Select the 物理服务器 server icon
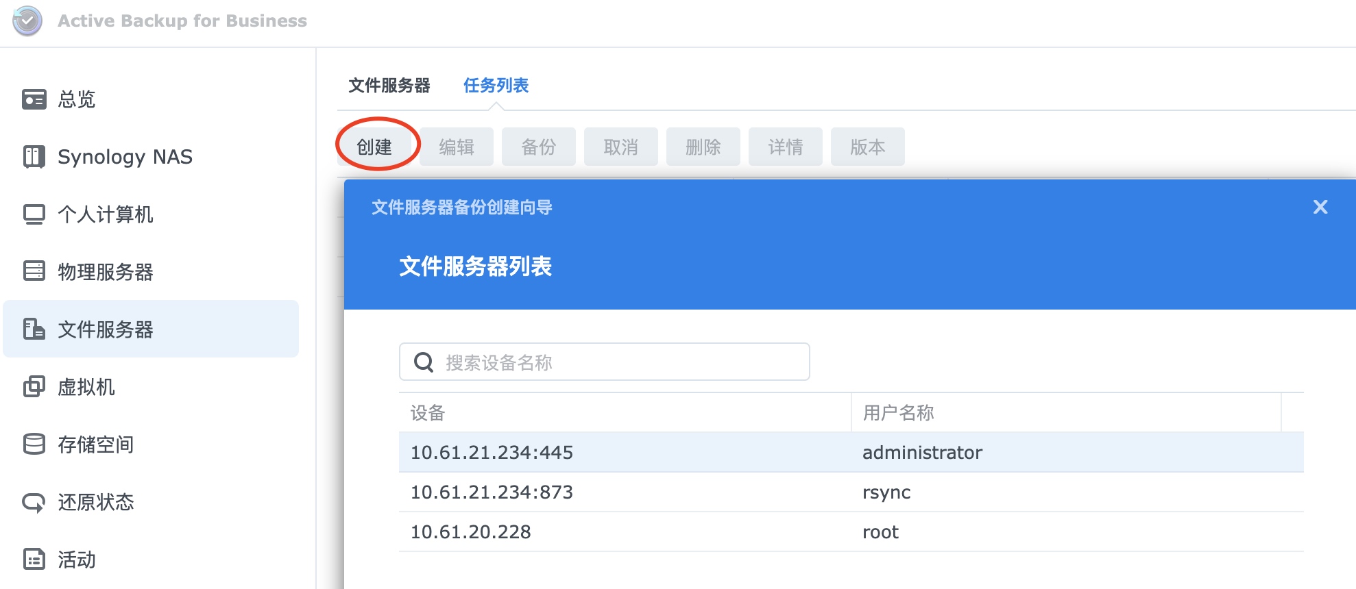The image size is (1356, 589). pos(34,271)
